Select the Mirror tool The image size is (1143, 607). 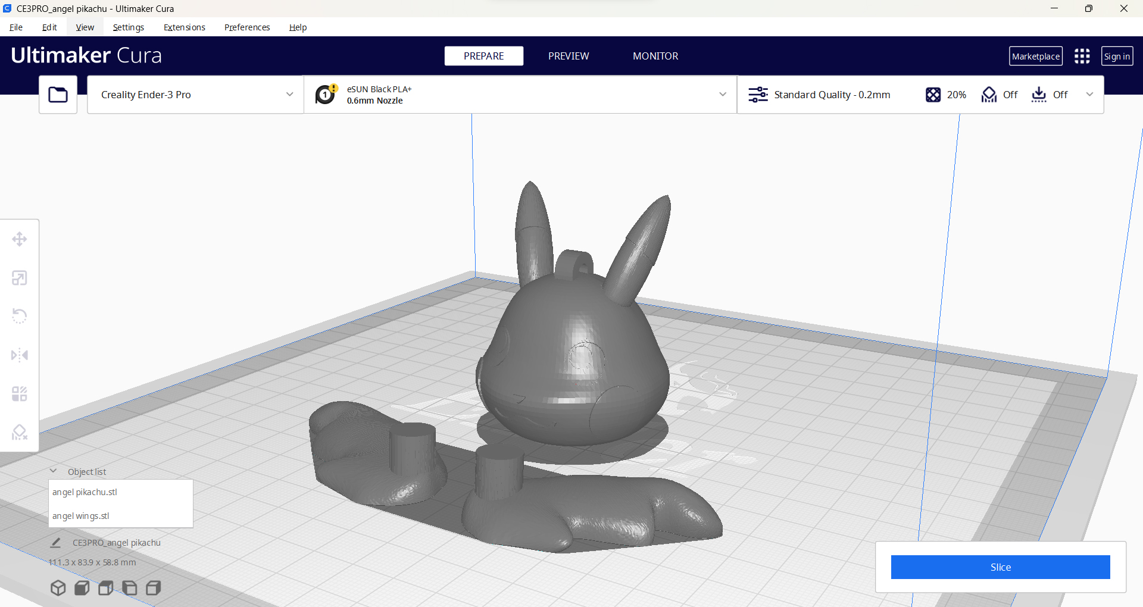pos(20,355)
